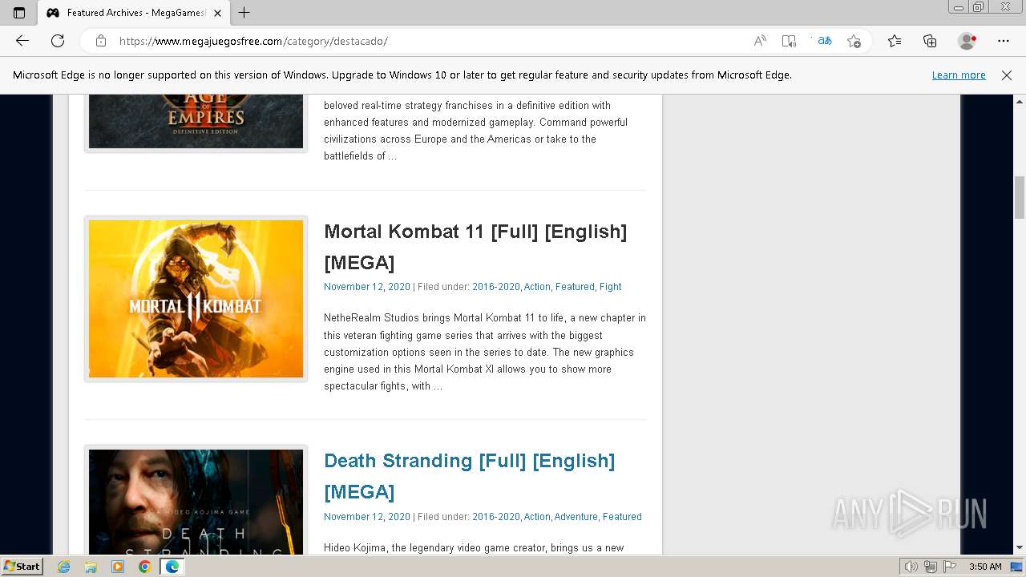The width and height of the screenshot is (1026, 577).
Task: Open Death Stranding's 2016-2020 category
Action: pyautogui.click(x=496, y=517)
